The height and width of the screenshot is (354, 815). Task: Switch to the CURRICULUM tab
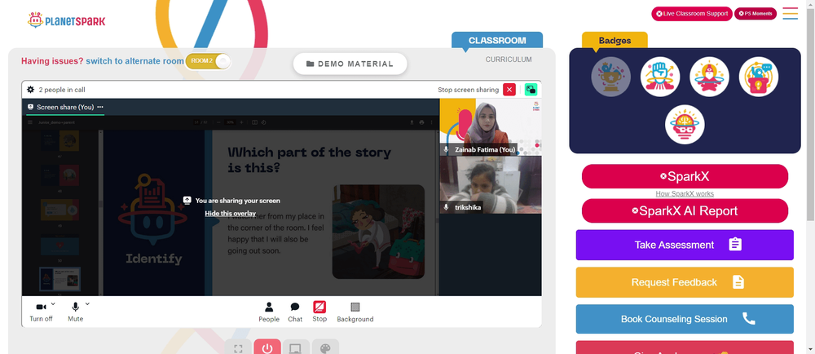tap(509, 60)
